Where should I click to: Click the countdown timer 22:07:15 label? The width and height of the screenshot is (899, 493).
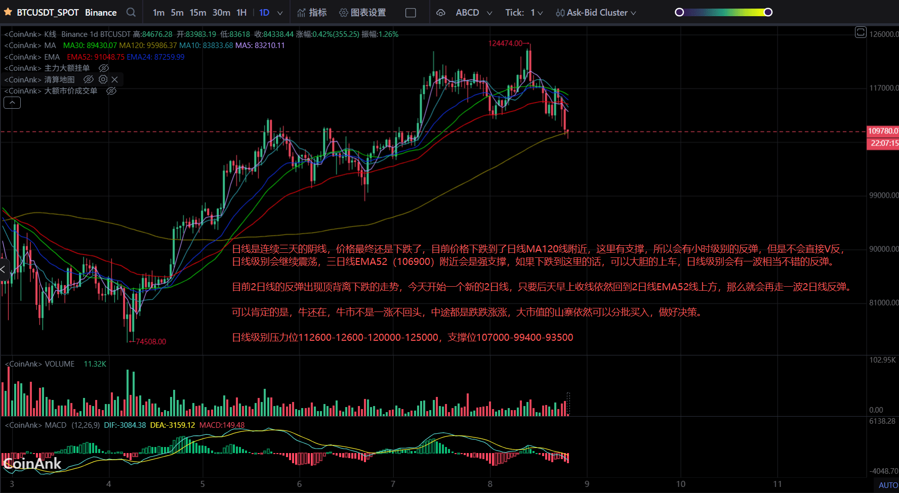tap(883, 143)
